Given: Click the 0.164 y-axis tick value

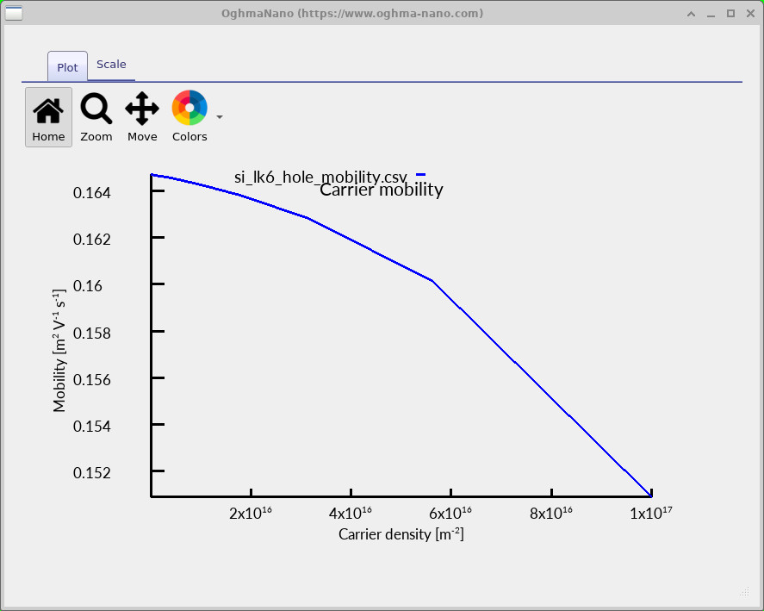Looking at the screenshot, I should (91, 193).
